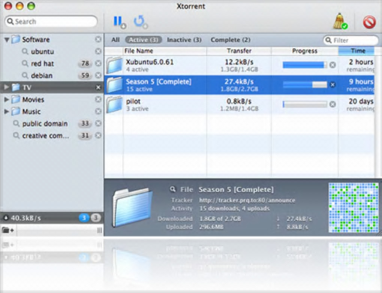
Task: Remove the ubuntu search via its x
Action: point(98,51)
